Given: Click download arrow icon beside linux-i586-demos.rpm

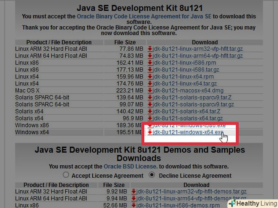Looking at the screenshot, I should click(134, 205).
